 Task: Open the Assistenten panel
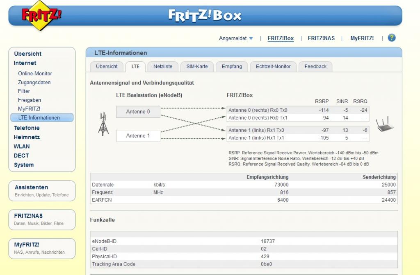click(42, 191)
